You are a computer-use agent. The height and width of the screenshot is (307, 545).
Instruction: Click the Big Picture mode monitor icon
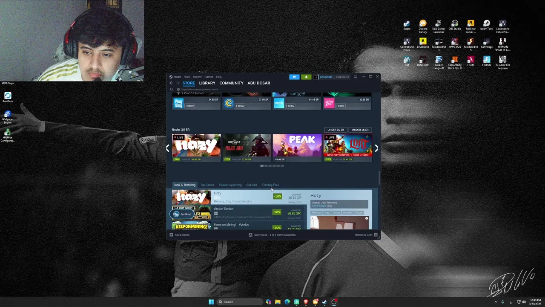point(356,77)
